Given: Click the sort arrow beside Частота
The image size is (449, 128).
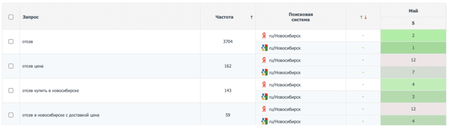Looking at the screenshot, I should [x=251, y=17].
